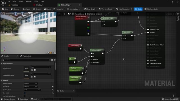
Task: Open the File menu
Action: pos(9,1)
